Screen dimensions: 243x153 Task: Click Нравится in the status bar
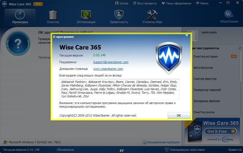coord(234,150)
